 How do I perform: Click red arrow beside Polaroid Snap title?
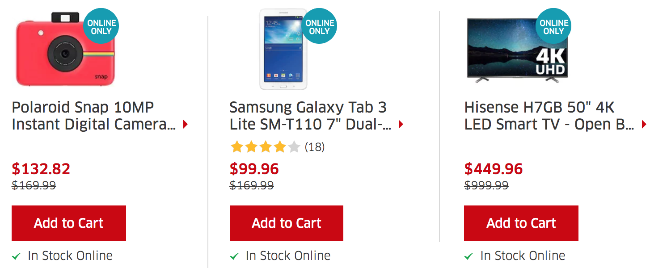(x=186, y=125)
